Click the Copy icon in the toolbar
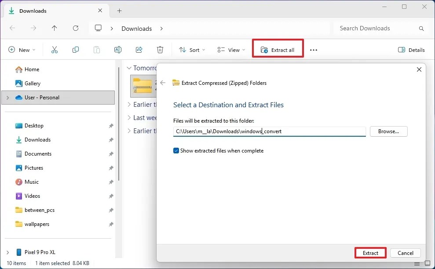The height and width of the screenshot is (269, 435). (x=76, y=50)
